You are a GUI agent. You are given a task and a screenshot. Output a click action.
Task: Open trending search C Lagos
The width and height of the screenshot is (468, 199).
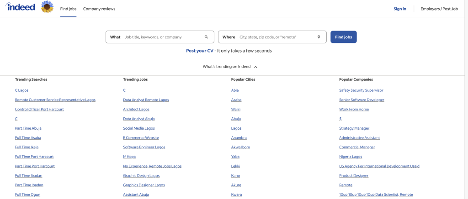tap(21, 90)
